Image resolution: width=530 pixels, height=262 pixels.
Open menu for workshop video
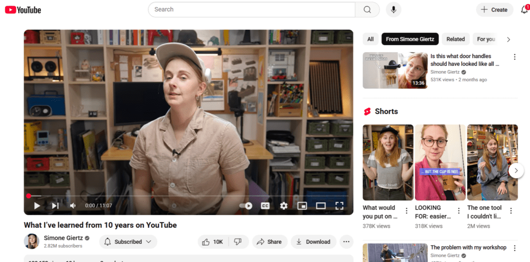[x=514, y=248]
